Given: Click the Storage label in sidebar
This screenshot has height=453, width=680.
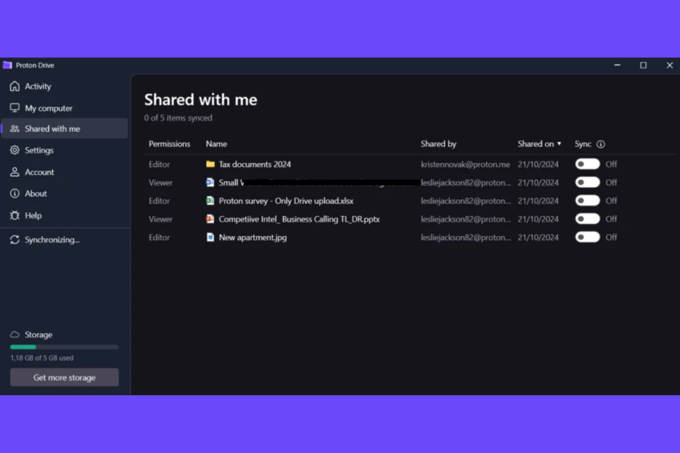Looking at the screenshot, I should click(x=39, y=335).
